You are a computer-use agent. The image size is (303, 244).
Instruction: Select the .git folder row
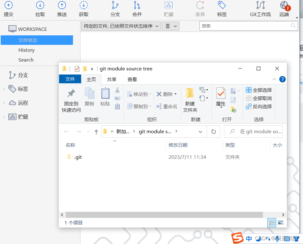tap(173, 157)
